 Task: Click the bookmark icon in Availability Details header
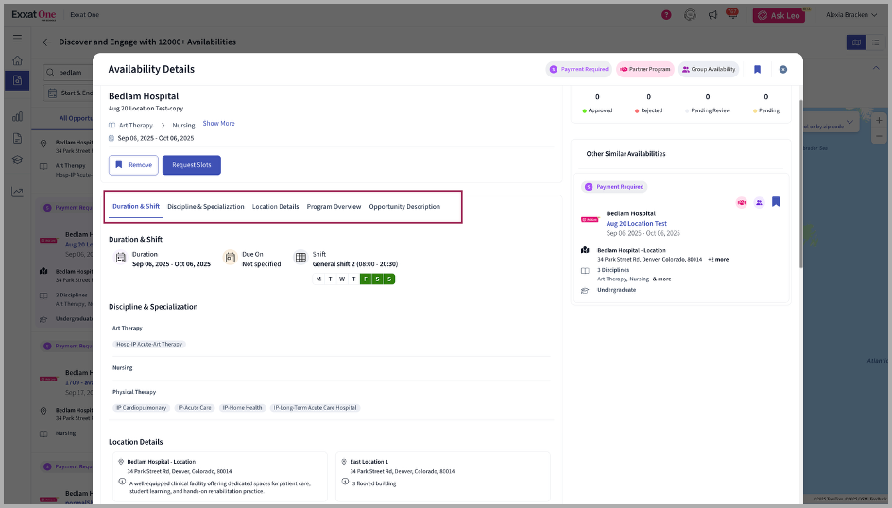pos(757,69)
